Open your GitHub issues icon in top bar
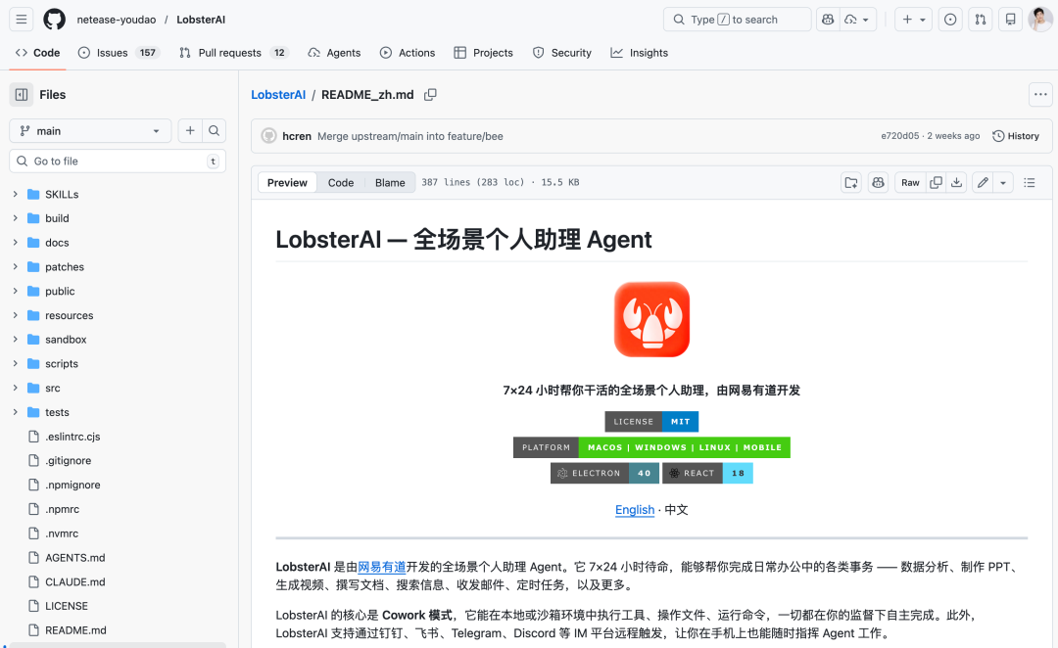The width and height of the screenshot is (1058, 648). [949, 19]
